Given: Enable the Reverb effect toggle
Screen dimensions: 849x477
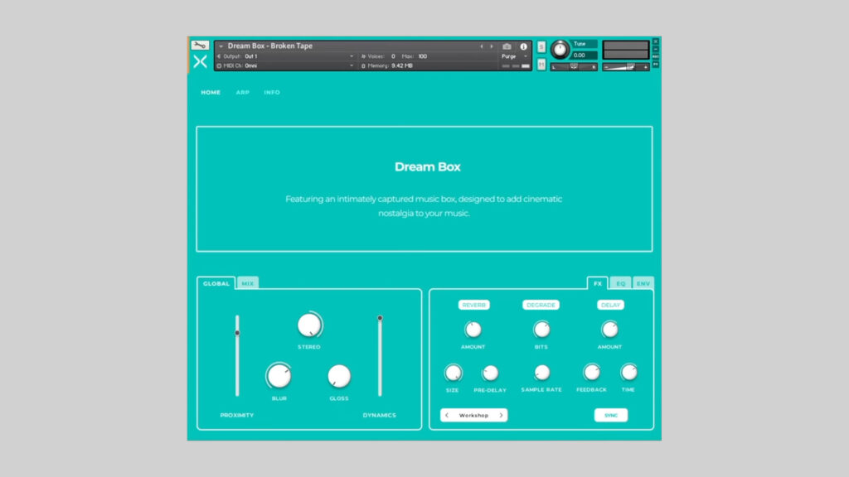Looking at the screenshot, I should 473,305.
